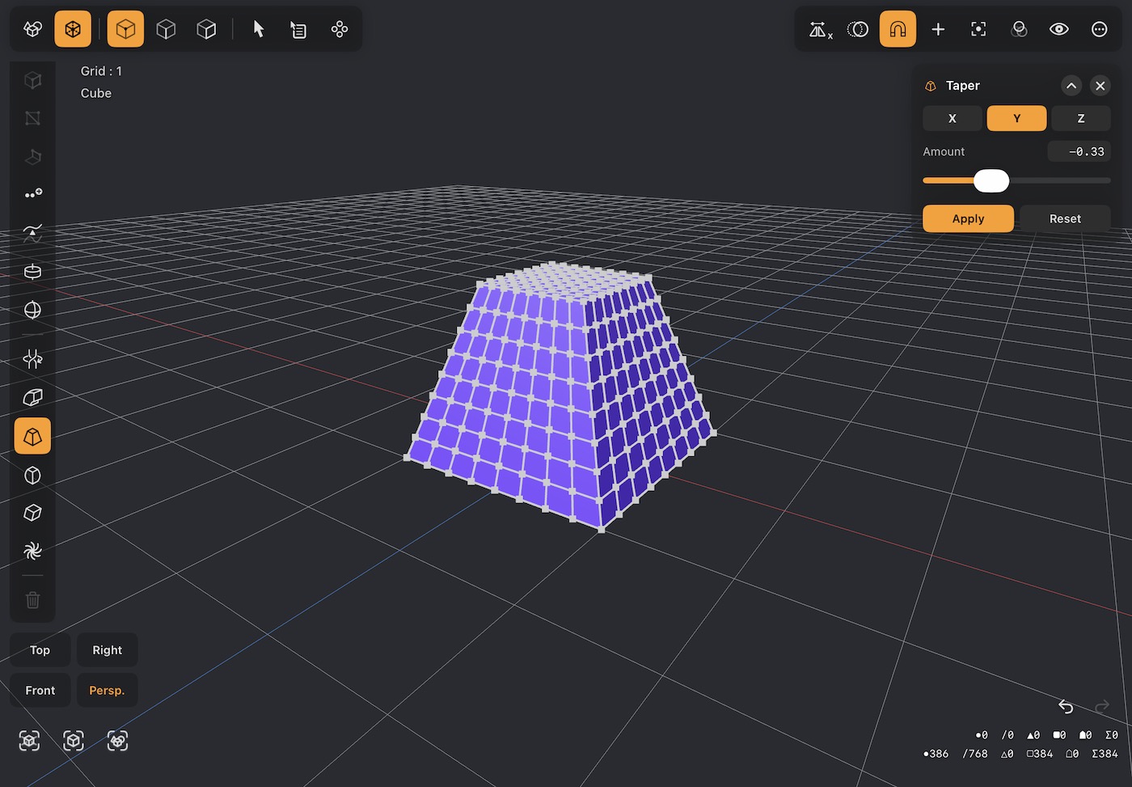Switch to the Top view
Screen dimensions: 1132x787
[x=40, y=650]
